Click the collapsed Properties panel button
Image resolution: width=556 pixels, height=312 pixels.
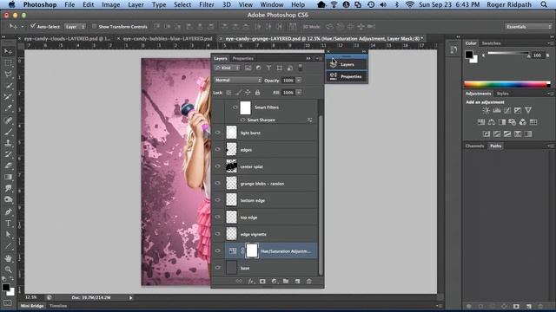pyautogui.click(x=347, y=76)
